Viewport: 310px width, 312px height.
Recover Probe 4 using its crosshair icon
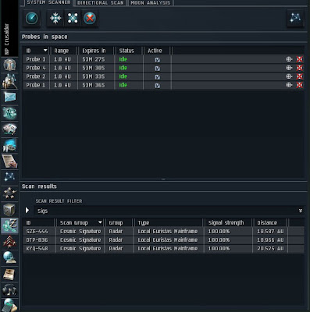pos(289,68)
